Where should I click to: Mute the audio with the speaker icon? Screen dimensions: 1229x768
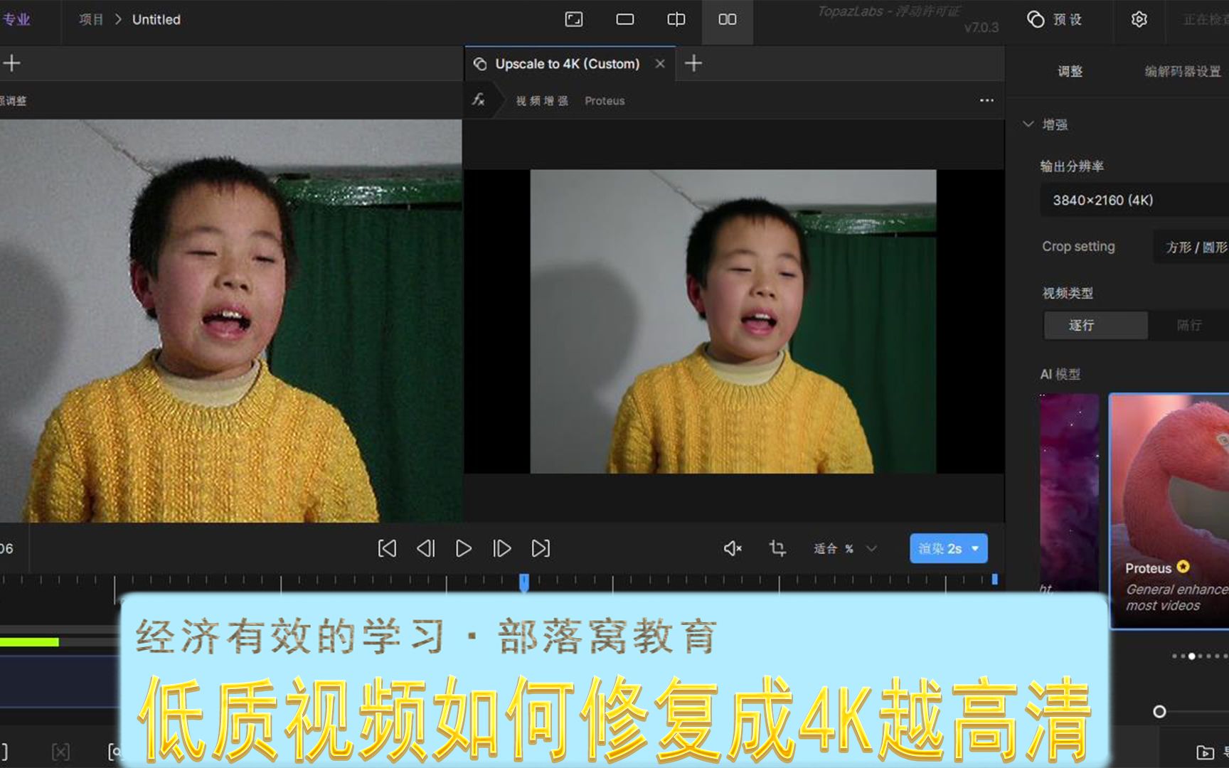pos(733,548)
